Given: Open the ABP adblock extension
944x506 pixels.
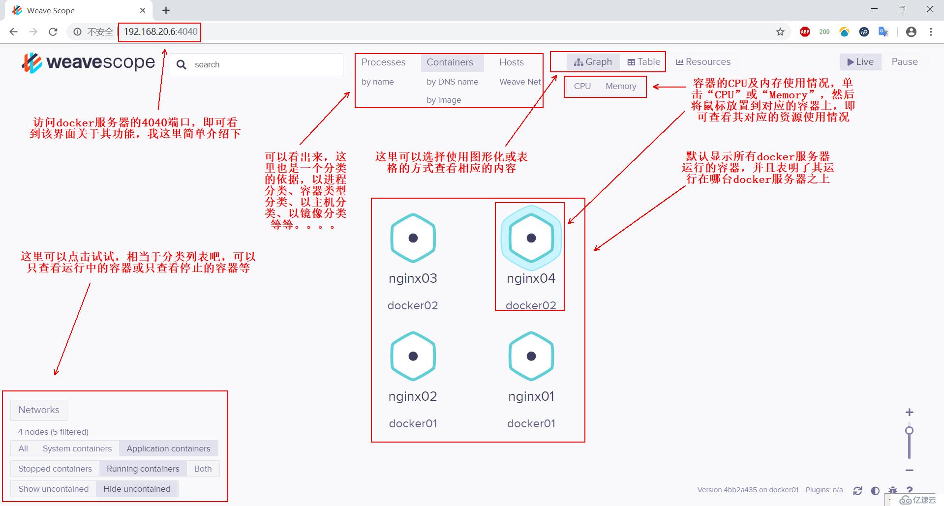Looking at the screenshot, I should click(x=805, y=32).
